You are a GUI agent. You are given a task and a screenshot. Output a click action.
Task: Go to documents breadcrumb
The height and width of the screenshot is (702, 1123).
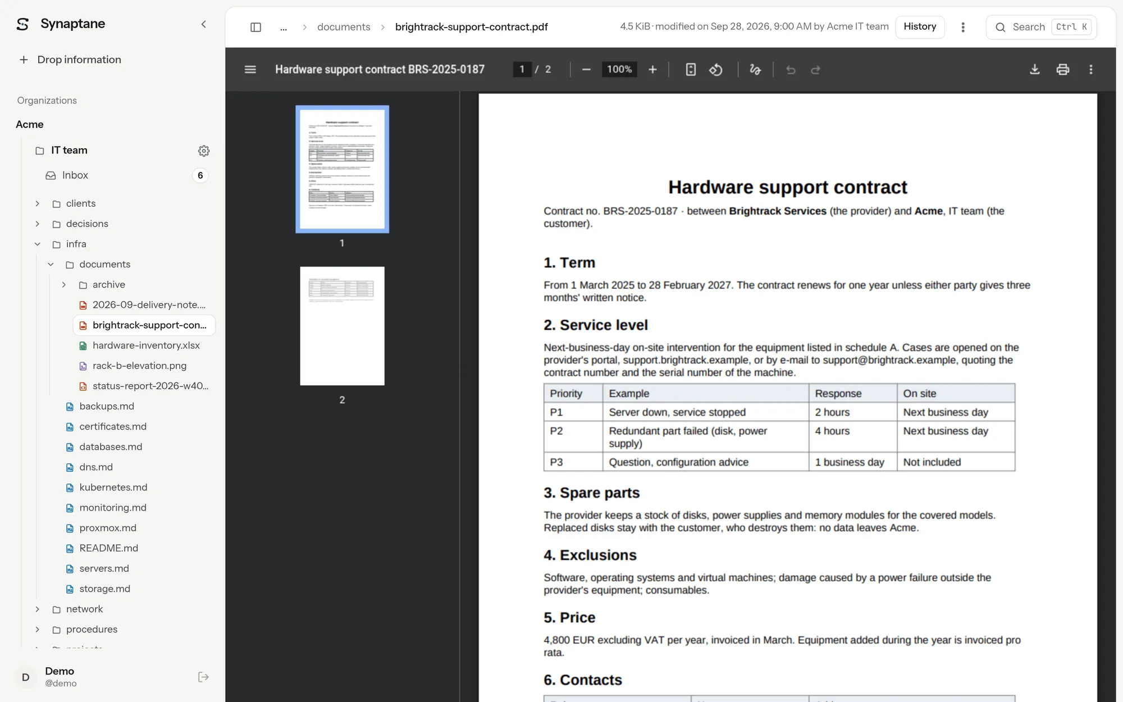pyautogui.click(x=344, y=27)
